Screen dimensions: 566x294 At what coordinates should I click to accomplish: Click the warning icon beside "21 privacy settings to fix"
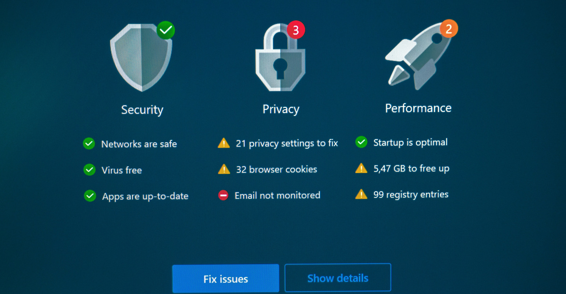click(x=223, y=143)
